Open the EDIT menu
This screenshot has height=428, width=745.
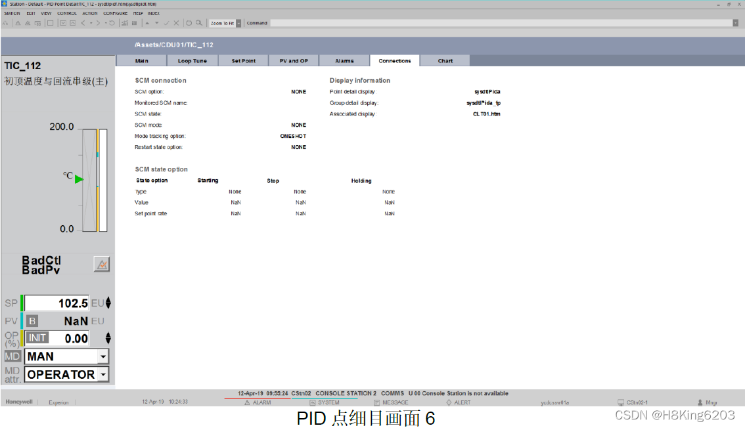click(x=31, y=13)
